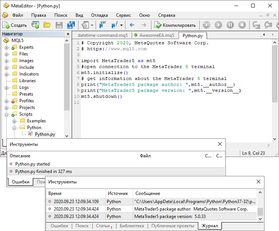
Task: Expand the Projects folder
Action: tap(7, 108)
